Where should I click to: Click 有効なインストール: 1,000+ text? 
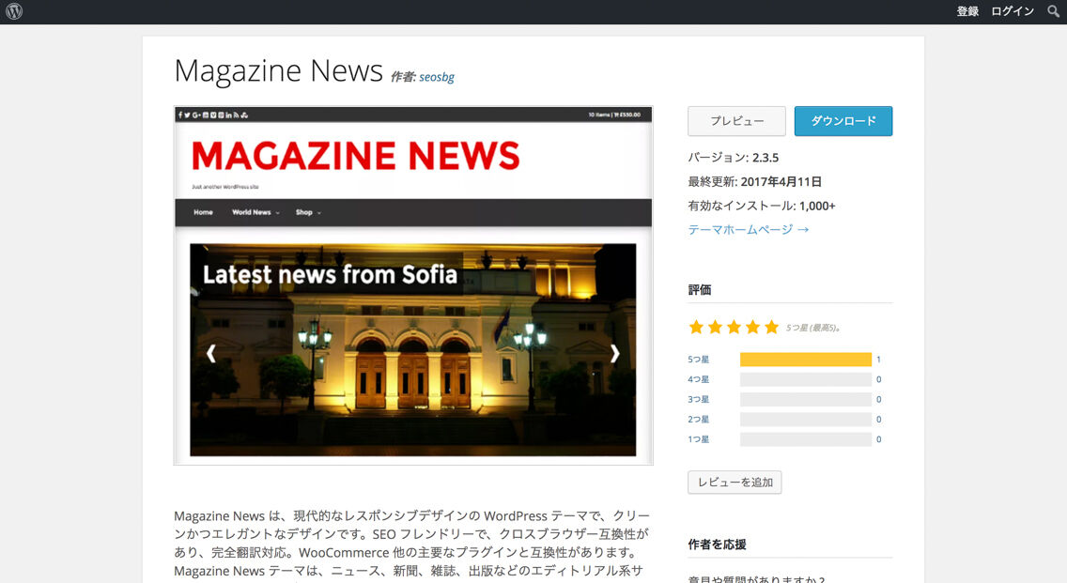click(x=762, y=206)
